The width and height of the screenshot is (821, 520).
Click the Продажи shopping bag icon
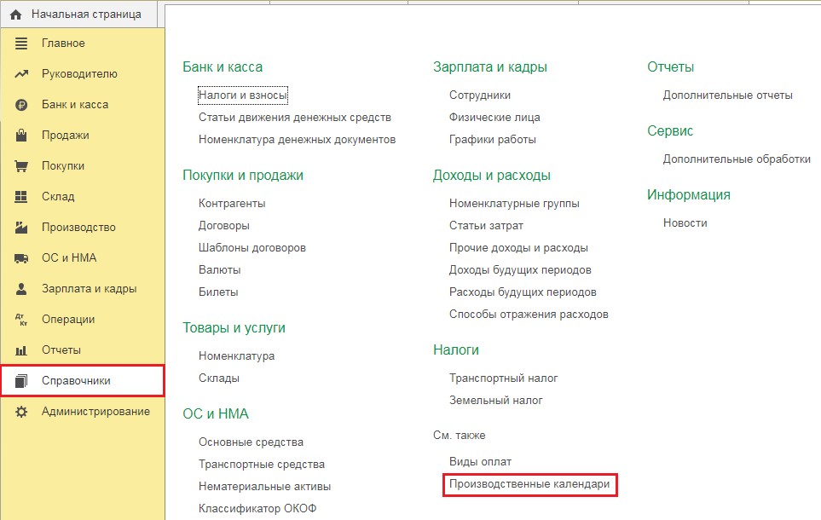22,136
